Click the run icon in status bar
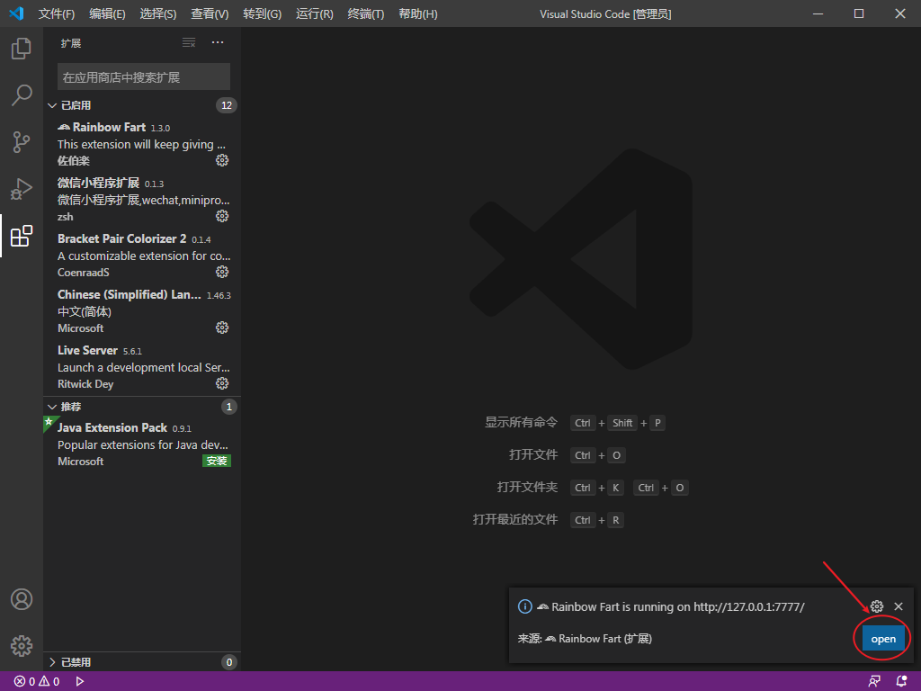921x691 pixels. click(x=80, y=682)
